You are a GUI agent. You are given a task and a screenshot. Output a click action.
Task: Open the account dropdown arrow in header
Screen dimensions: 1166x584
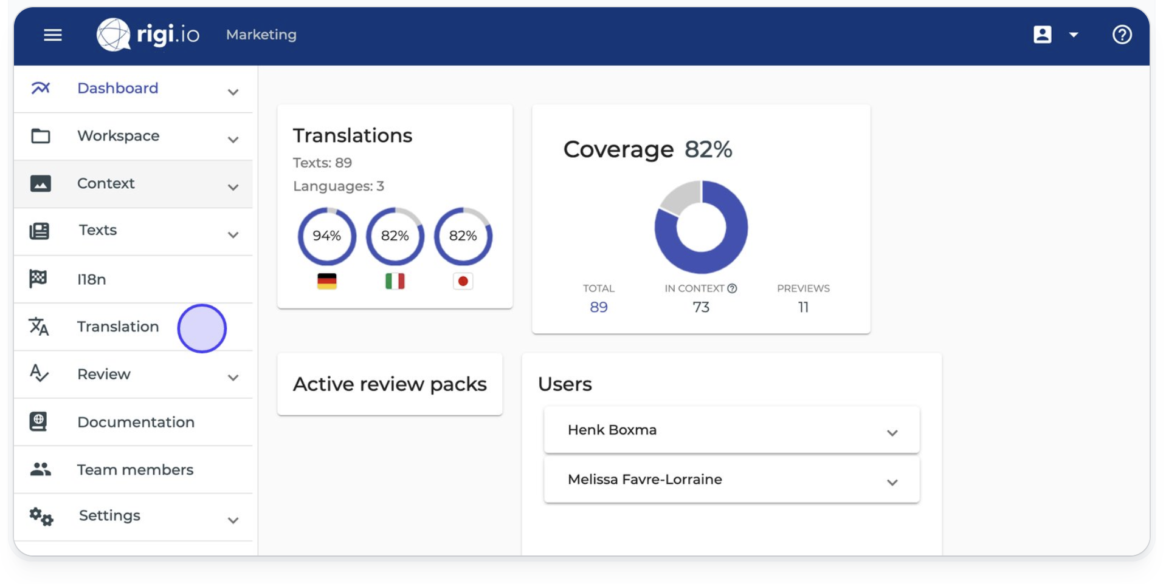1073,35
